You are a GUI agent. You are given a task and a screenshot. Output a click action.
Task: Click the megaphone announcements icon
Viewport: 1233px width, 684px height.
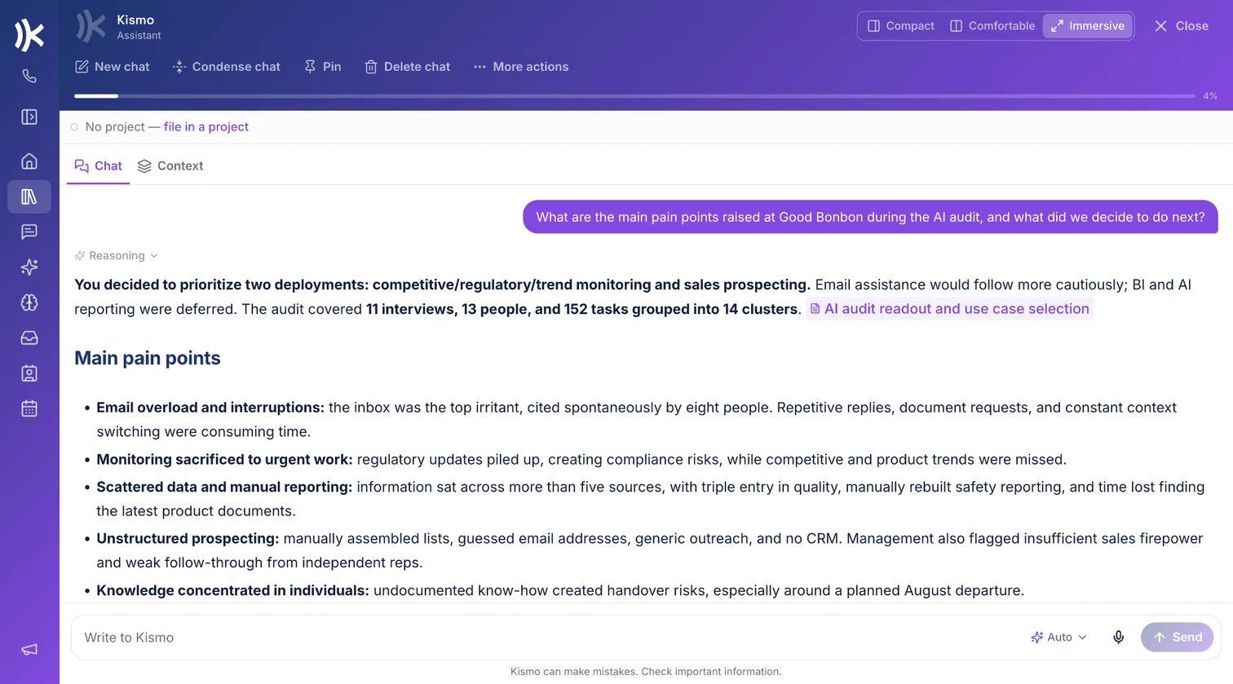point(29,650)
